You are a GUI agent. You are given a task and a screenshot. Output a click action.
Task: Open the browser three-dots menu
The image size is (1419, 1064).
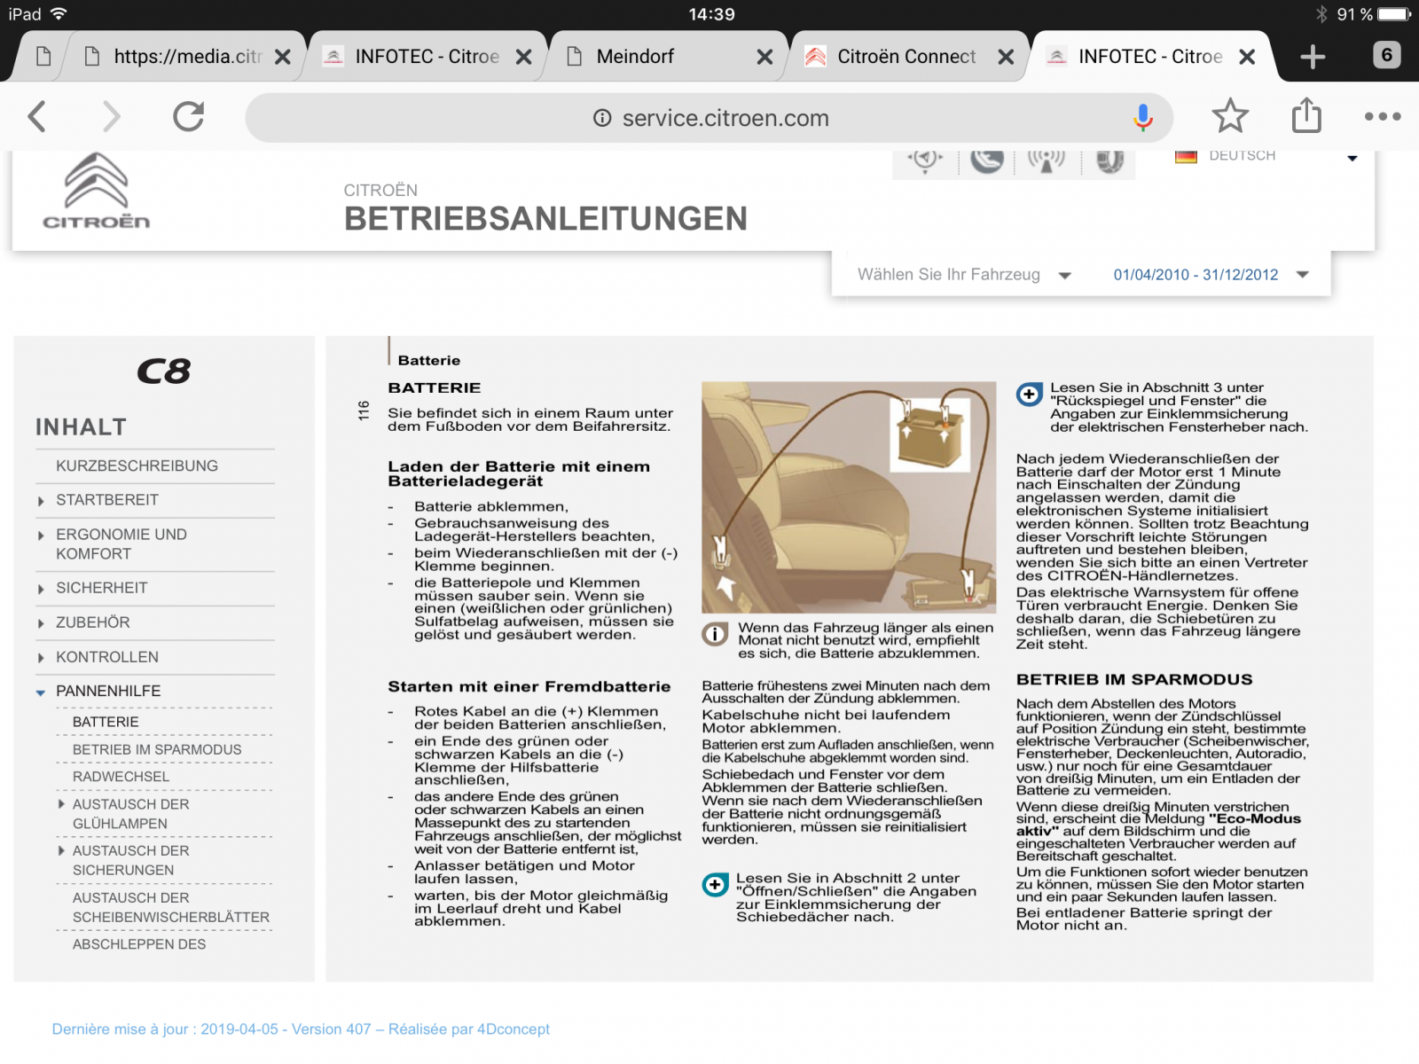pyautogui.click(x=1383, y=116)
